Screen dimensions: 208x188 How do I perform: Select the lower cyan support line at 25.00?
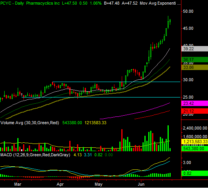(x=101, y=97)
